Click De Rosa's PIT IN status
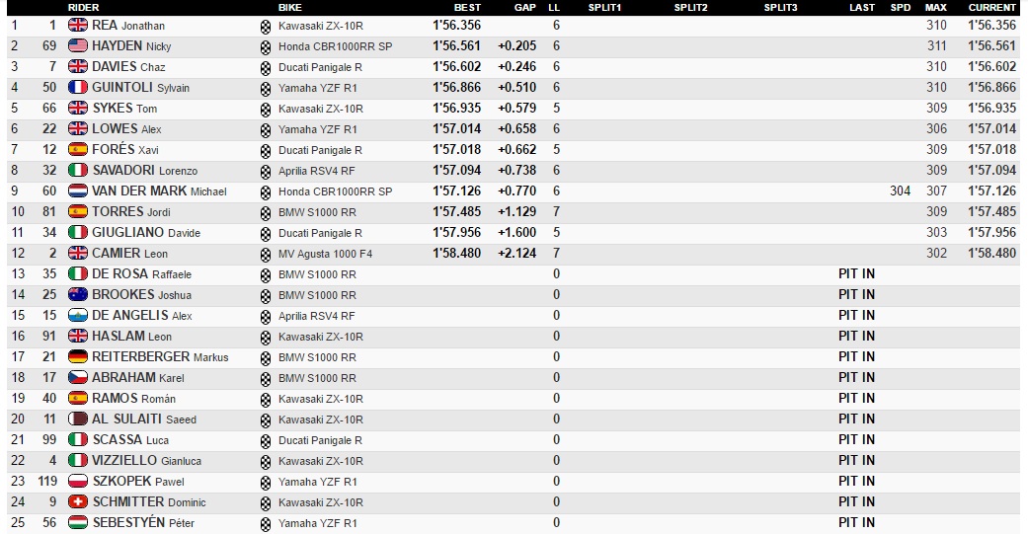Screen dimensions: 1028x534 [855, 273]
